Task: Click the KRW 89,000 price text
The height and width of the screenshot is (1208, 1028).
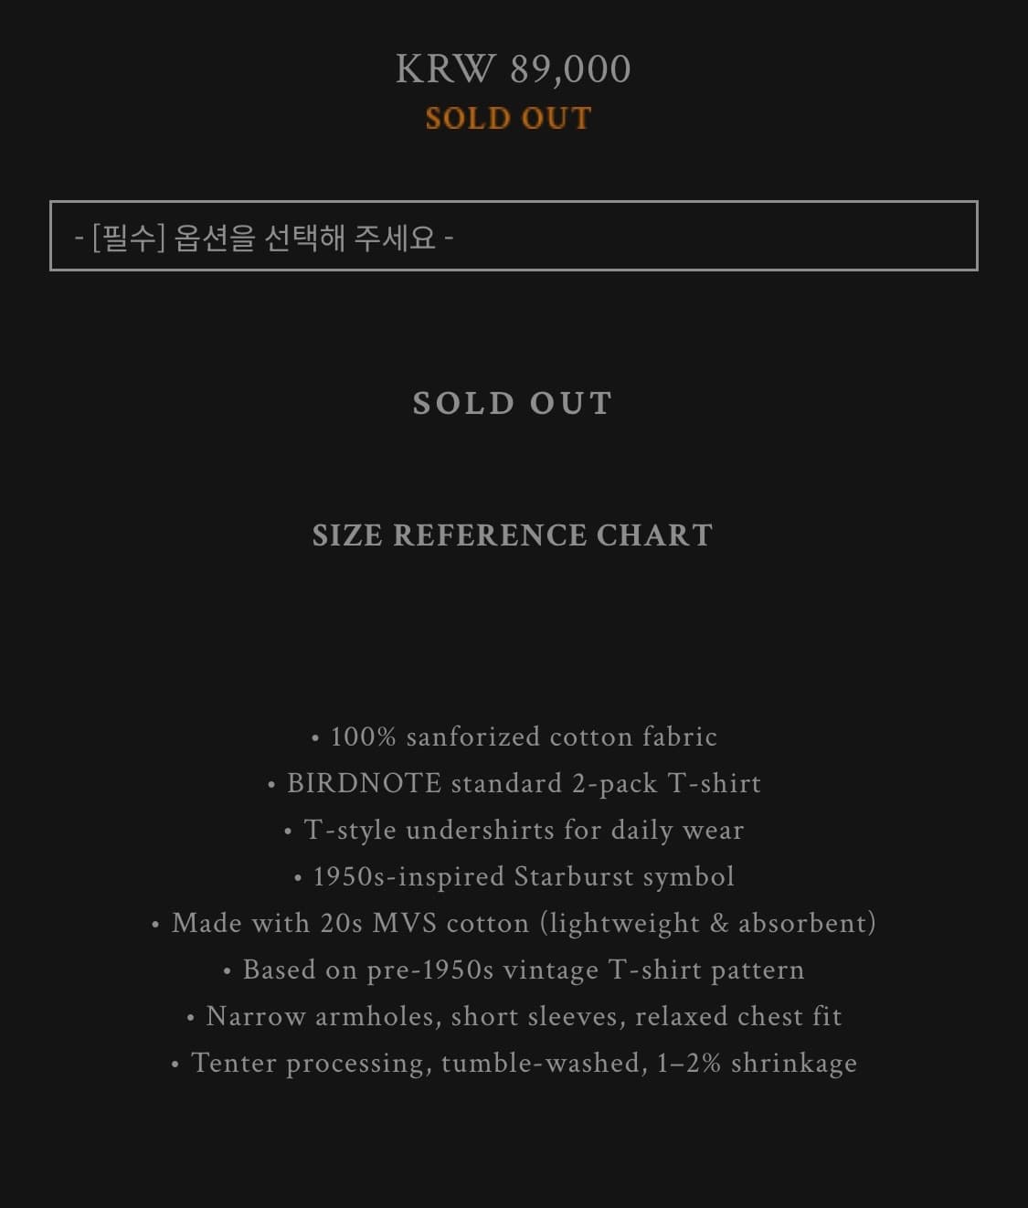Action: point(513,69)
